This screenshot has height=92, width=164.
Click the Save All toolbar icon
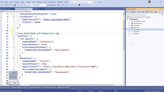[15, 5]
